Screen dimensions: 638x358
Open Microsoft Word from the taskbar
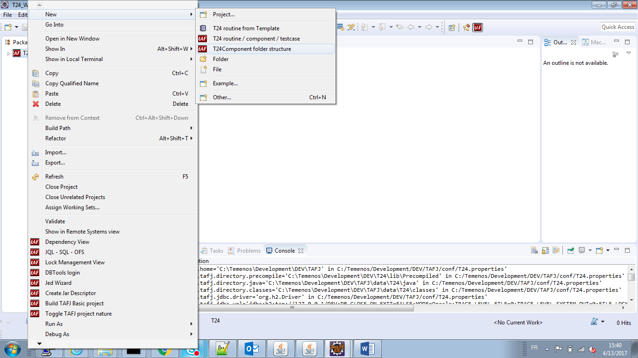(x=368, y=349)
